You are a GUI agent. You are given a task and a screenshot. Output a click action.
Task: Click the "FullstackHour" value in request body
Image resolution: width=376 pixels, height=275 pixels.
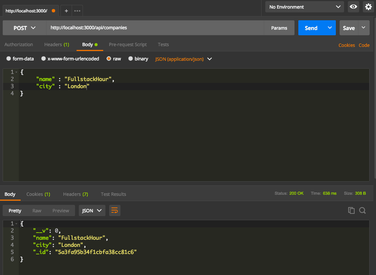(88, 79)
